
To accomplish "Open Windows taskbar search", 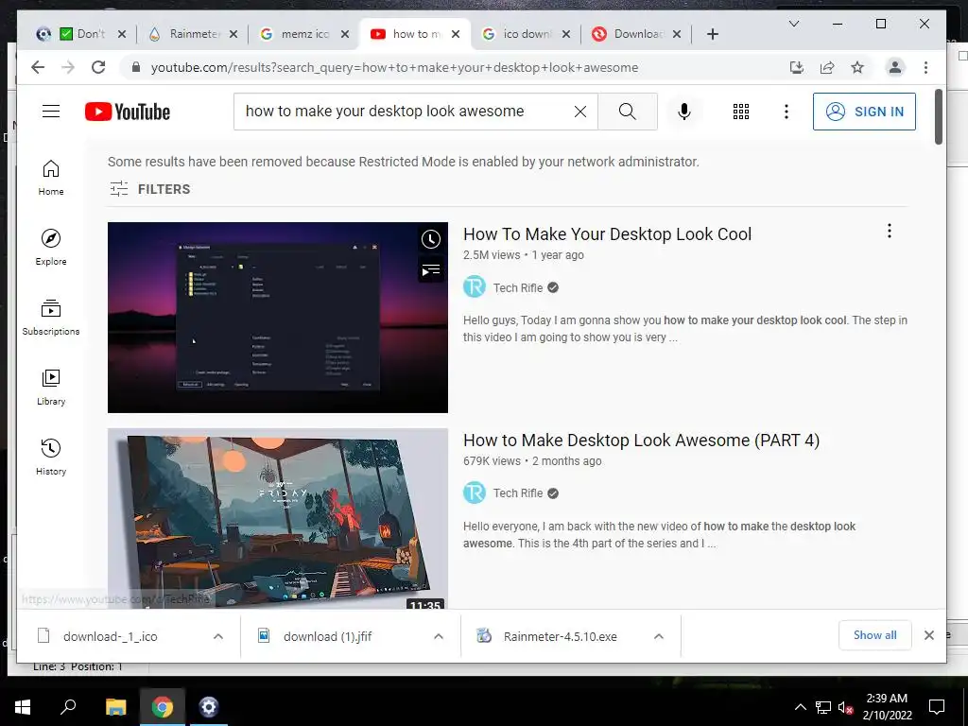I will click(68, 707).
